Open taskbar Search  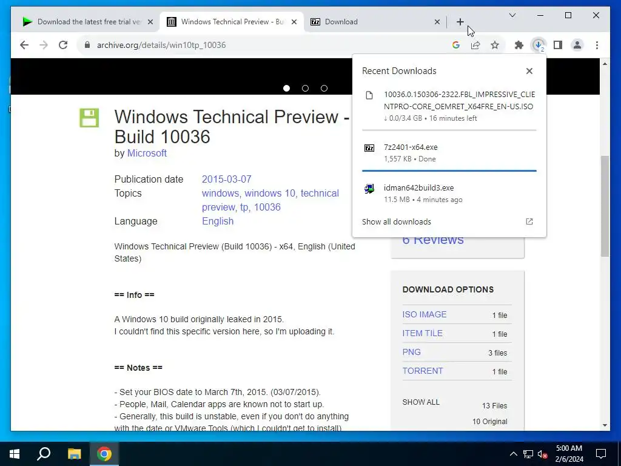point(44,454)
